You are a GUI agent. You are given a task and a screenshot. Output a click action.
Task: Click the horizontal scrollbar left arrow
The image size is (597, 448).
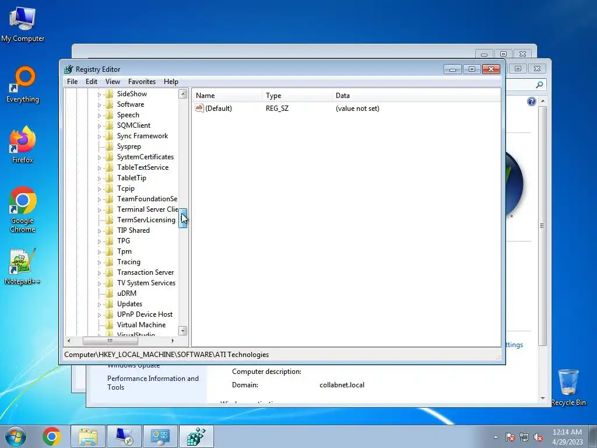click(x=69, y=341)
